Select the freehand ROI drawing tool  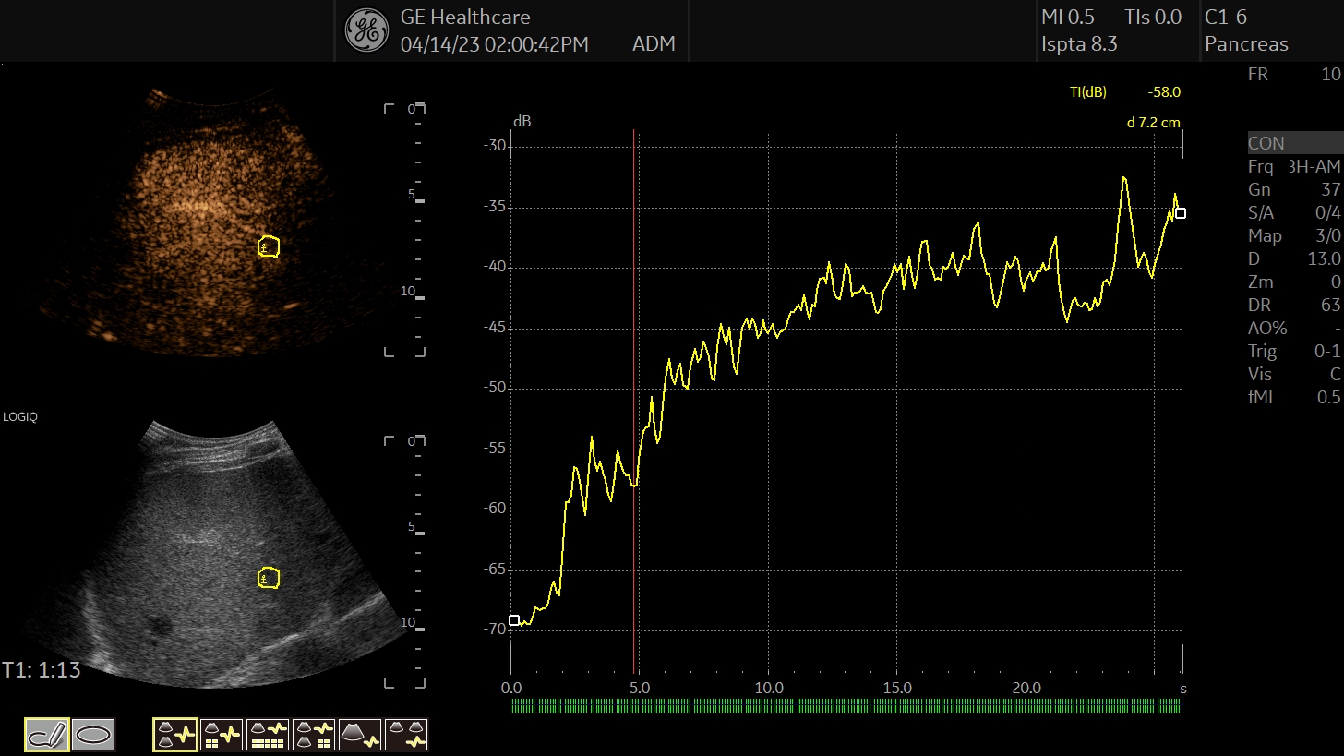coord(46,735)
